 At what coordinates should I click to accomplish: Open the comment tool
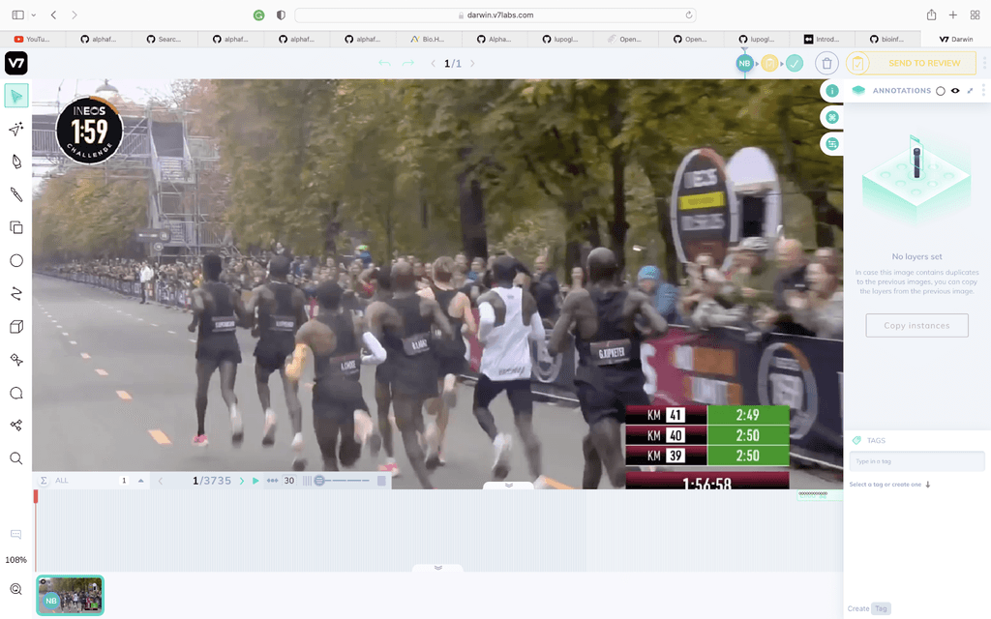(15, 392)
